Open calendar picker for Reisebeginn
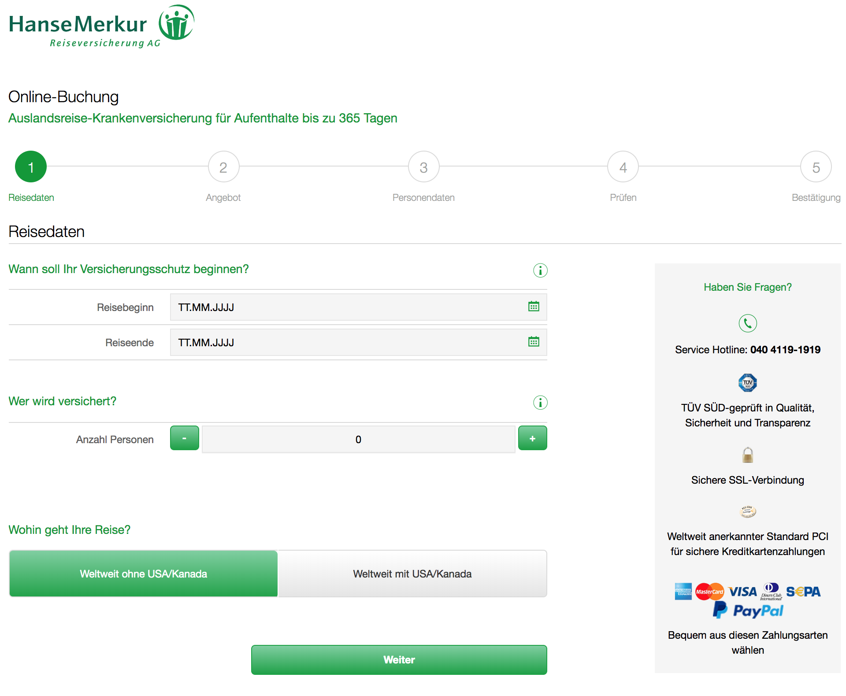This screenshot has height=696, width=846. point(533,307)
